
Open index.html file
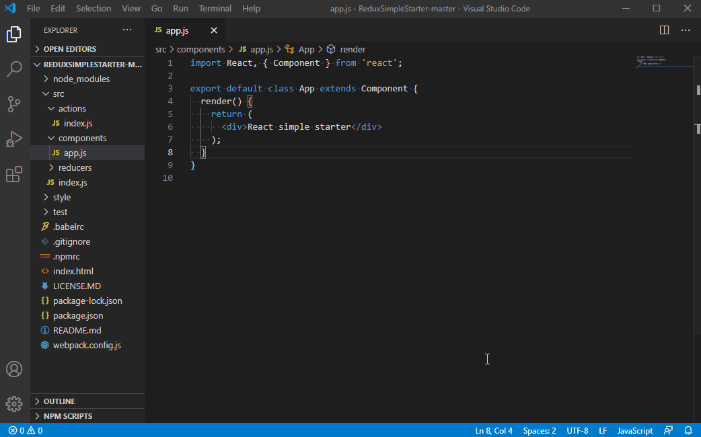[87, 271]
